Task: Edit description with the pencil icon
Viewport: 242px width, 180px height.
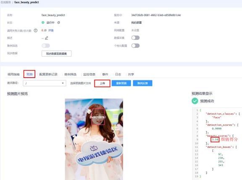Action: coord(47,38)
